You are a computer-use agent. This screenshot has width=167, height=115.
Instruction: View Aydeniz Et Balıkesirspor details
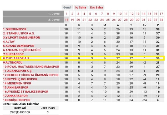click(x=26, y=91)
